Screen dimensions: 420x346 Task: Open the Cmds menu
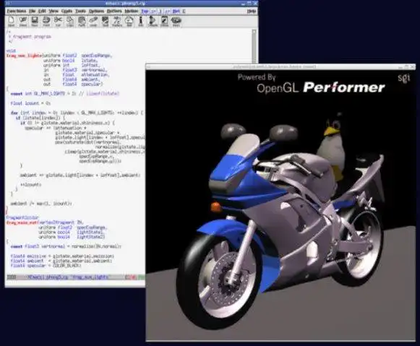pyautogui.click(x=67, y=11)
